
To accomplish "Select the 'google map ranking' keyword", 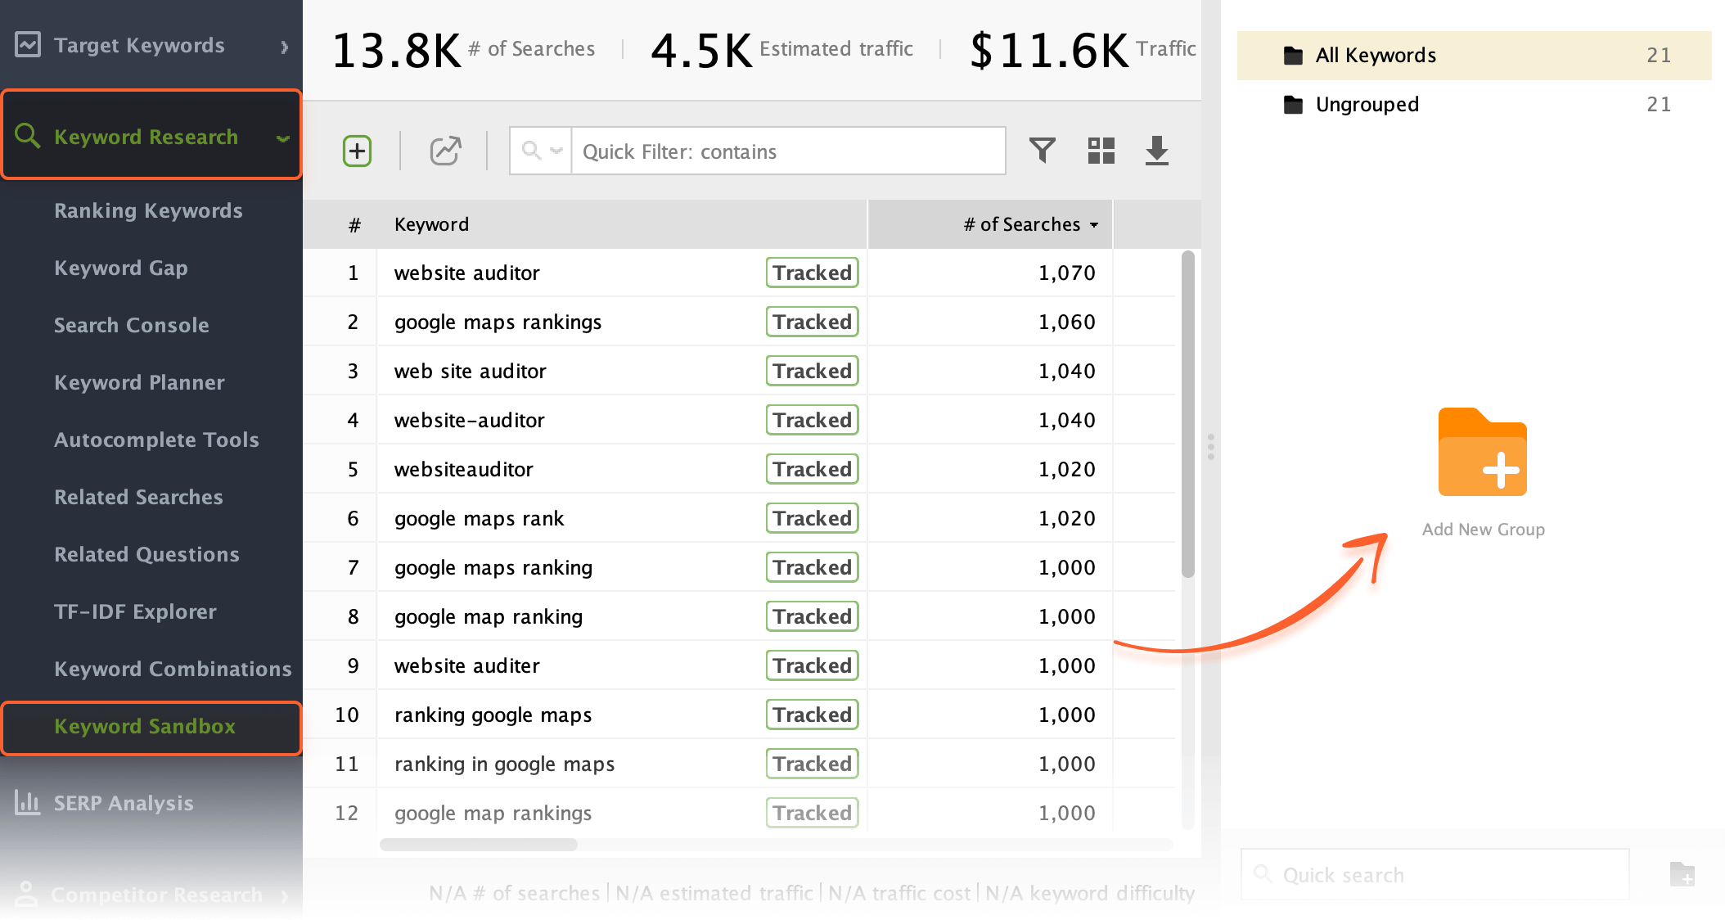I will point(489,617).
